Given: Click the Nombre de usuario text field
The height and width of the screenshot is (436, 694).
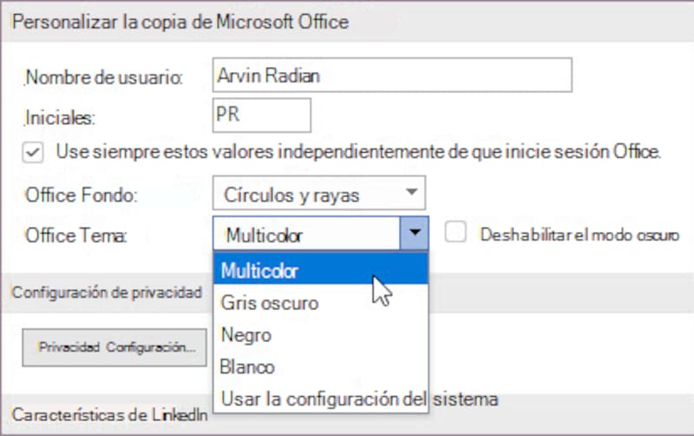Looking at the screenshot, I should click(x=391, y=76).
